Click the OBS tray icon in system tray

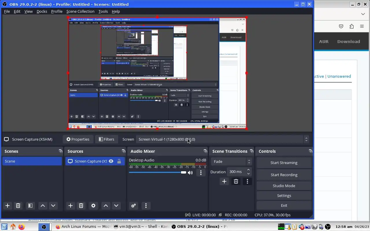pos(328,227)
